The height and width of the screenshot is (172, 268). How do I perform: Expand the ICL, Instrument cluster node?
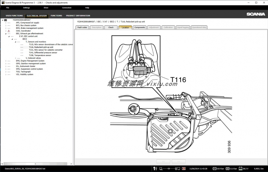pyautogui.click(x=6, y=66)
